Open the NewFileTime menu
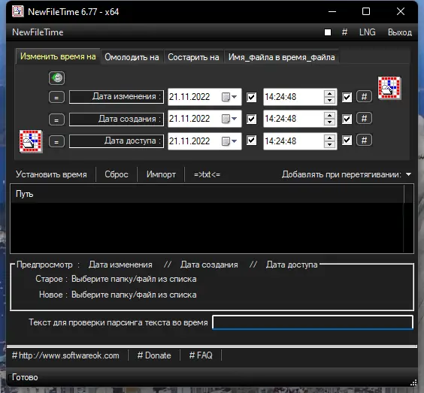Image resolution: width=424 pixels, height=393 pixels. (x=38, y=32)
